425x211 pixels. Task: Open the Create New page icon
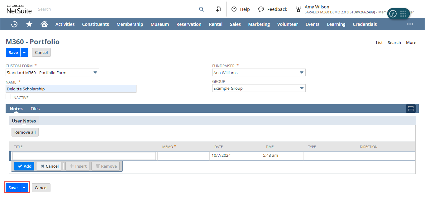pos(219,9)
